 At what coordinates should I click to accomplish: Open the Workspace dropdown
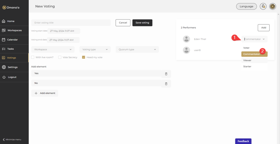point(53,49)
